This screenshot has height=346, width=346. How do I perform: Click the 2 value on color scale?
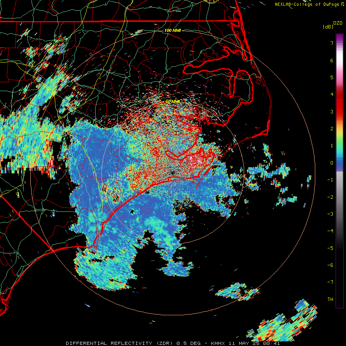pyautogui.click(x=332, y=129)
